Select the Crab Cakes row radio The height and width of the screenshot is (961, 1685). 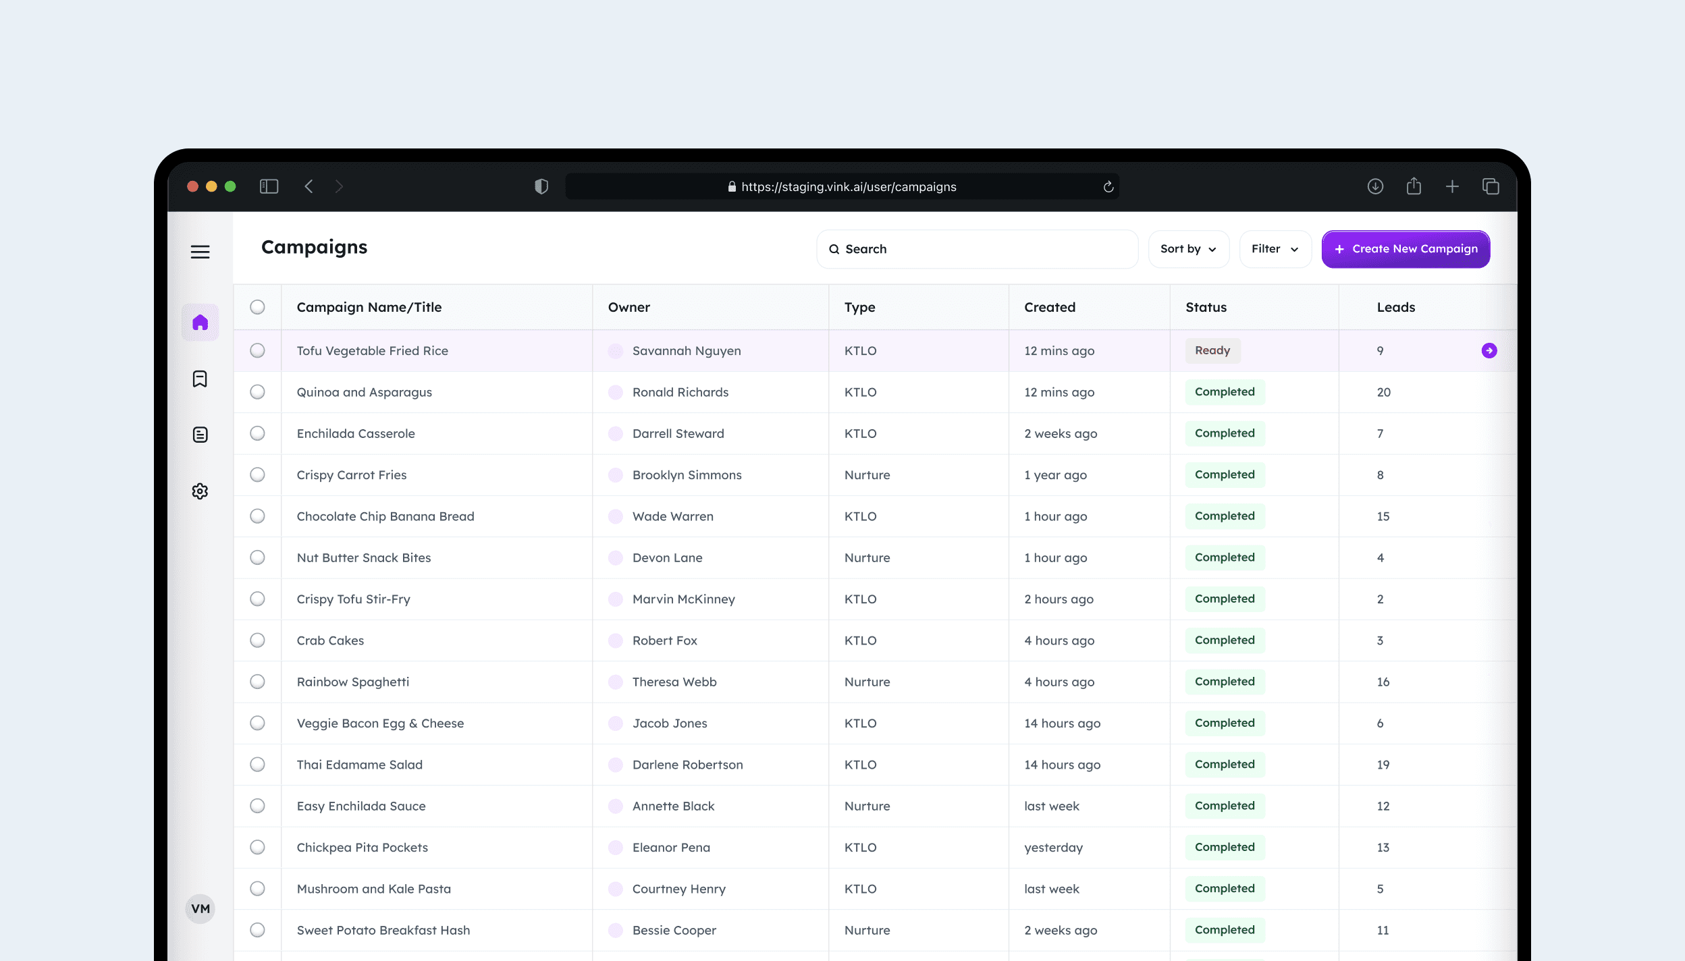tap(257, 640)
